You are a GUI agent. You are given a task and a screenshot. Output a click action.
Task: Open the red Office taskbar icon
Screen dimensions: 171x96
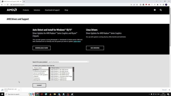pyautogui.click(x=42, y=94)
